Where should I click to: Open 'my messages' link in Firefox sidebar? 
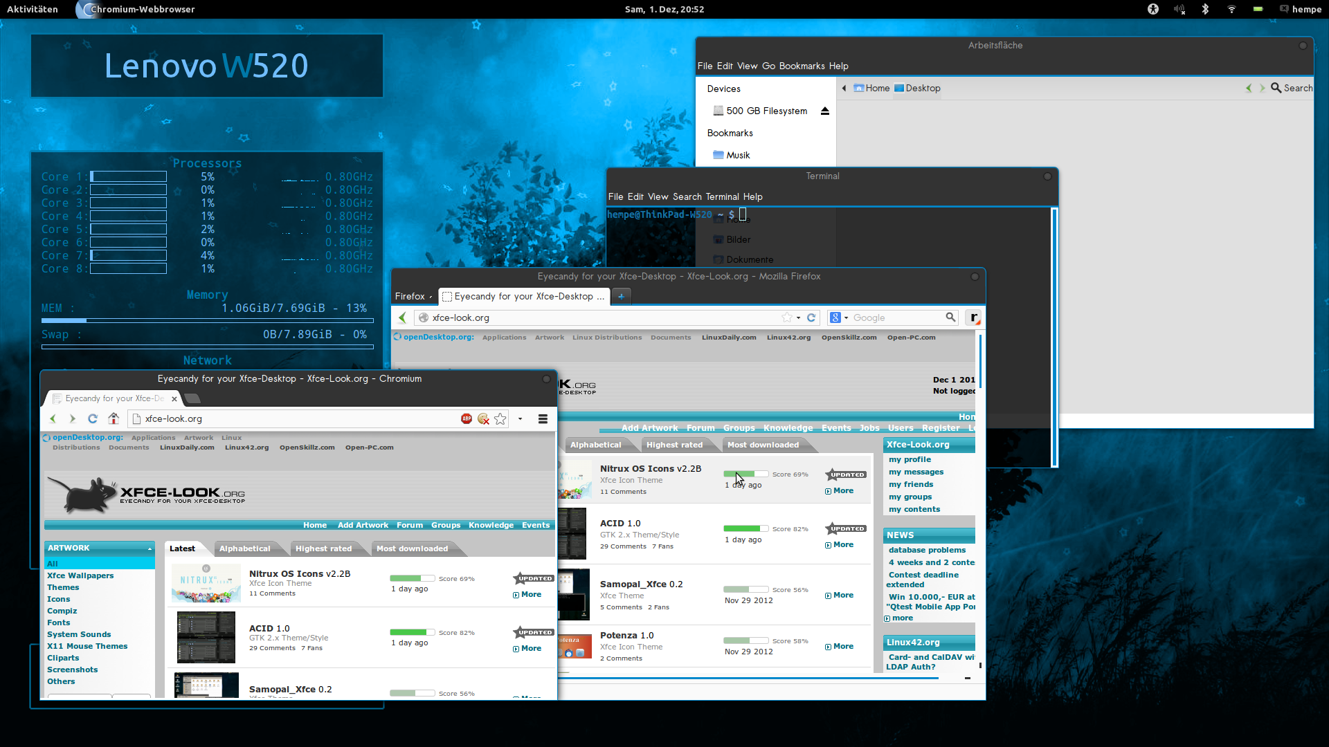(916, 472)
